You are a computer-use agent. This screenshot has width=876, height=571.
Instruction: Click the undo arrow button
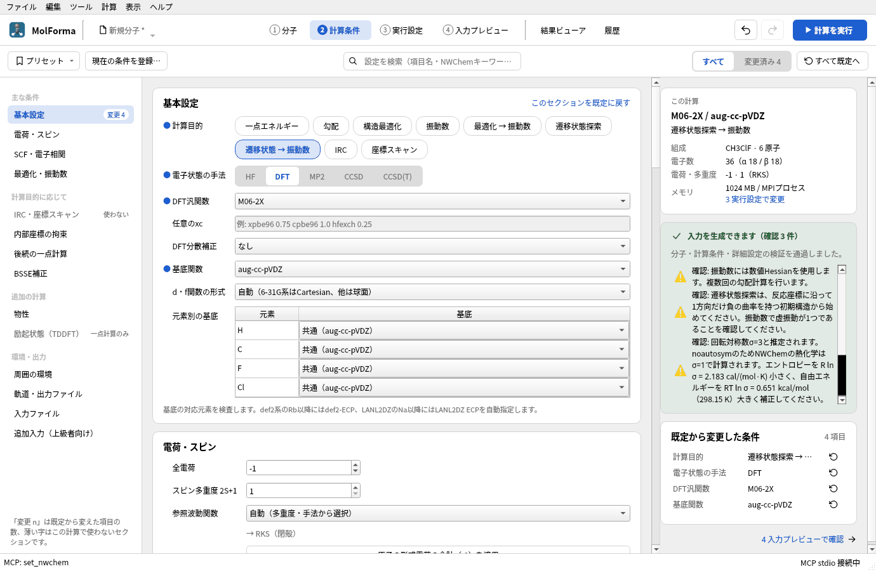pos(746,30)
